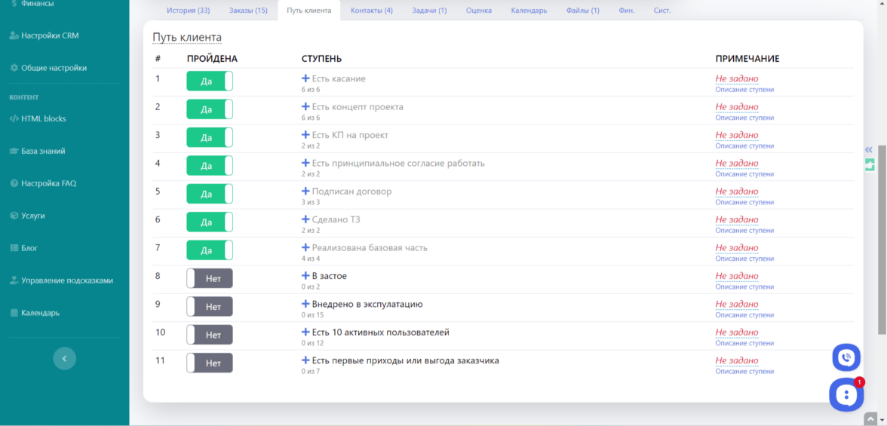Turn on switch for step 10
Viewport: 887px width, 426px height.
coord(210,334)
